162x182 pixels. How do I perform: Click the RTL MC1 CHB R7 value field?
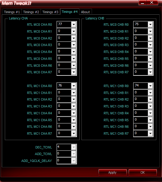tap(141, 134)
